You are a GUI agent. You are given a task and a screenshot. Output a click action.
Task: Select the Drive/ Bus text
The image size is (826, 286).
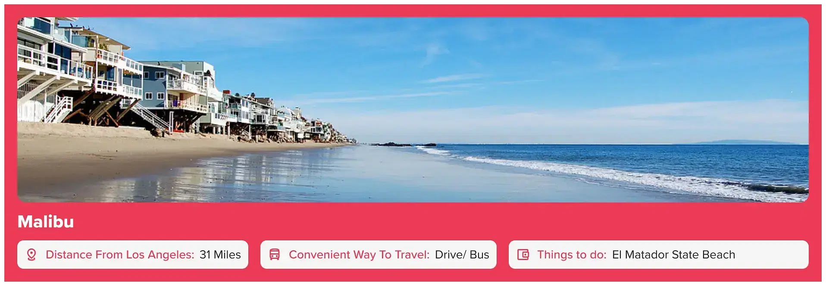pyautogui.click(x=462, y=255)
